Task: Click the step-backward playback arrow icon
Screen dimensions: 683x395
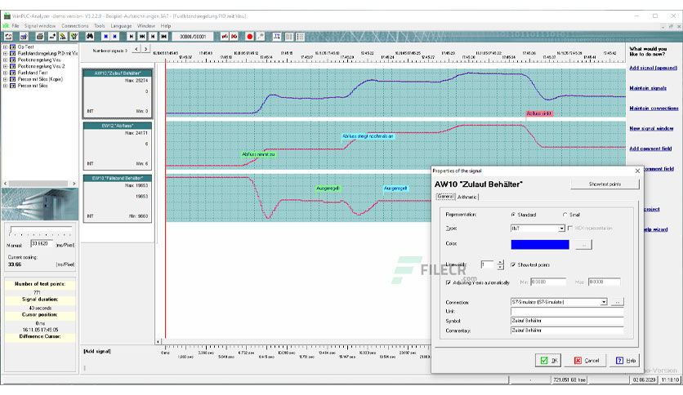Action: (153, 37)
